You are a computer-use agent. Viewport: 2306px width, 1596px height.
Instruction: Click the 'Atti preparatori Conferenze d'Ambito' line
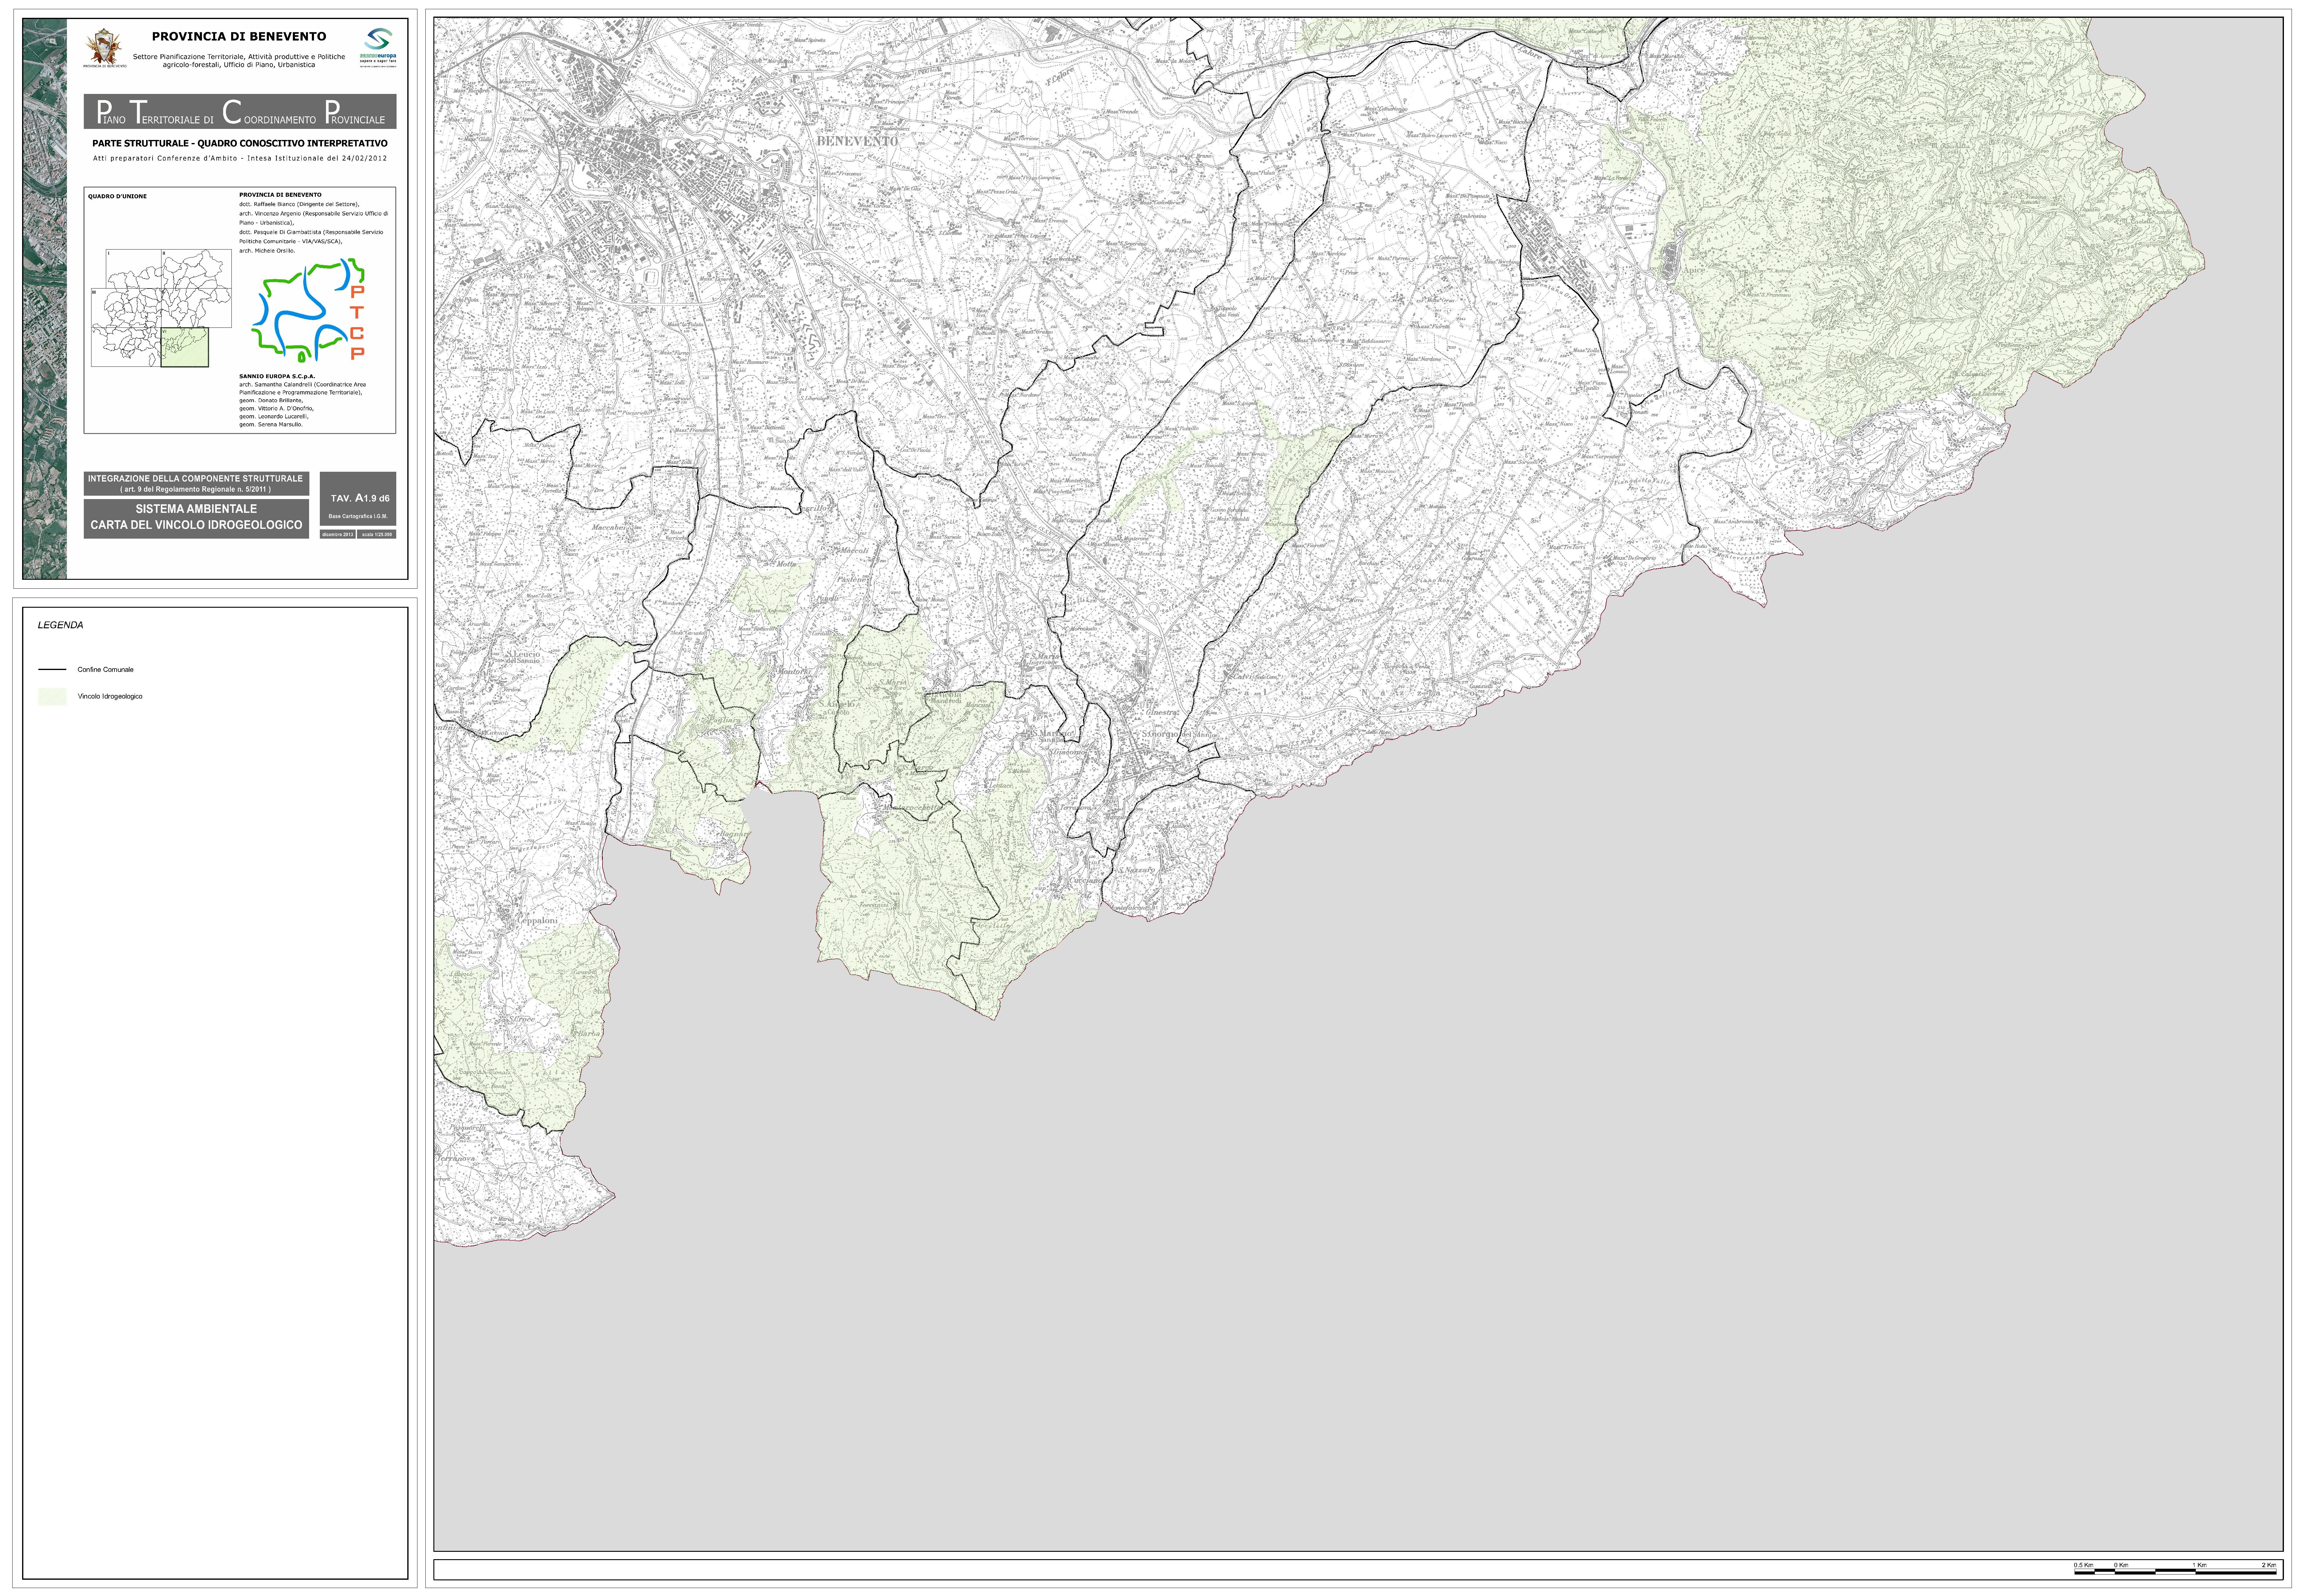pos(240,158)
